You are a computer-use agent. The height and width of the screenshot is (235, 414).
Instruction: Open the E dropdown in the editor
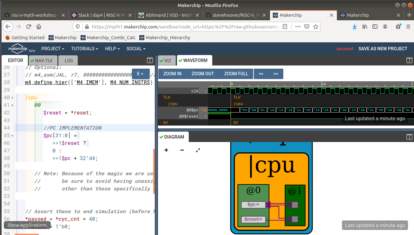pos(140,74)
